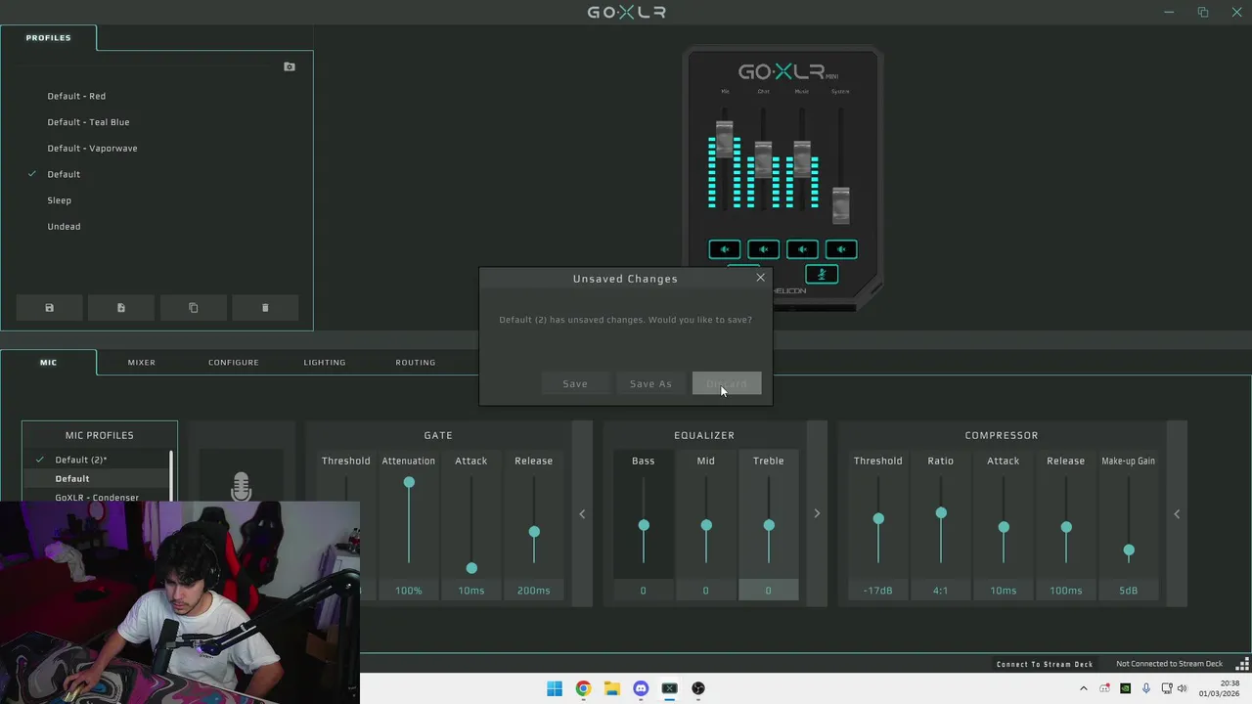1252x704 pixels.
Task: Open Discord from the taskbar
Action: coord(641,688)
